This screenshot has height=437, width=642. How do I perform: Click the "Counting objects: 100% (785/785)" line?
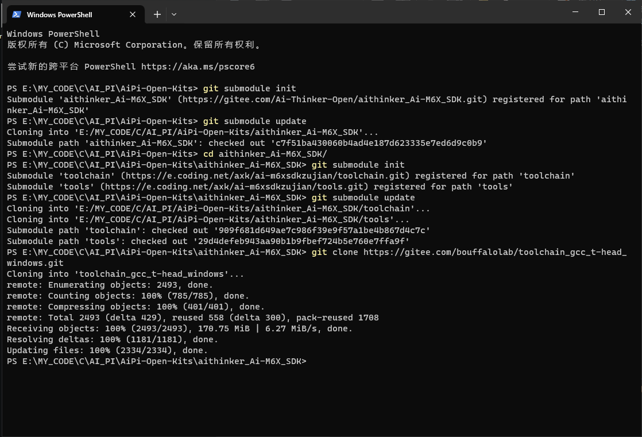pyautogui.click(x=127, y=296)
